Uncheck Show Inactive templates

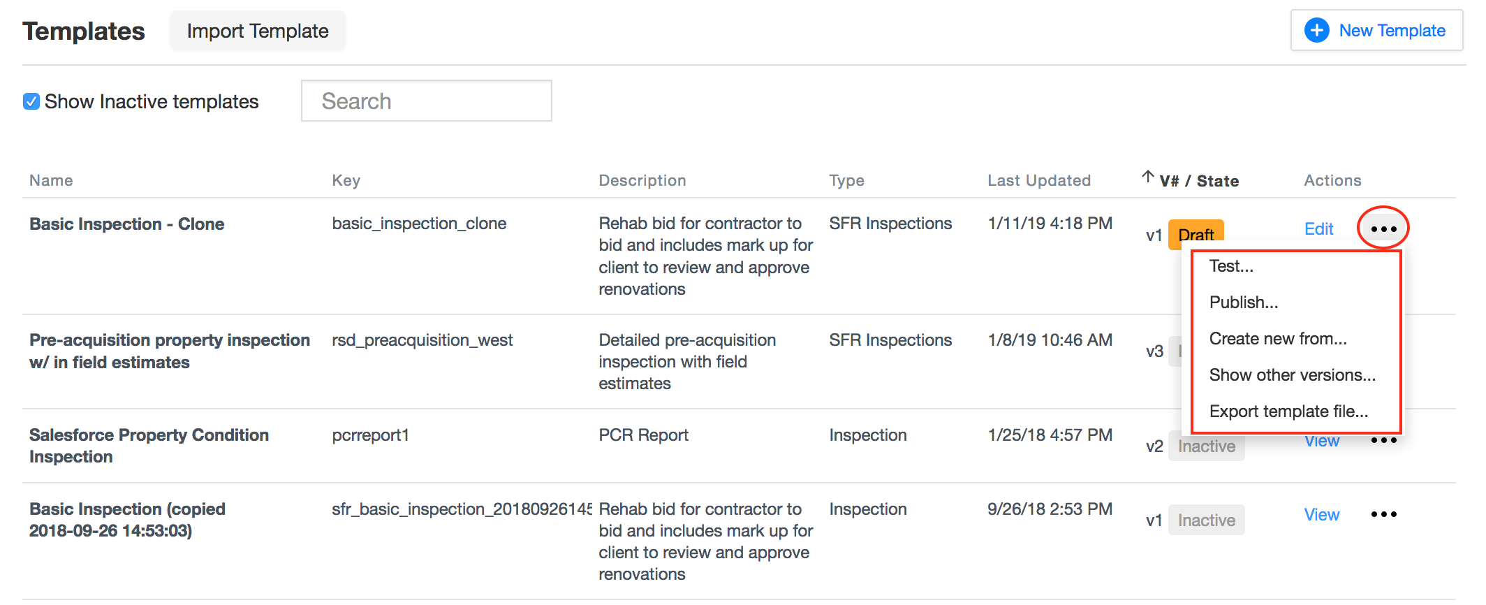coord(31,101)
